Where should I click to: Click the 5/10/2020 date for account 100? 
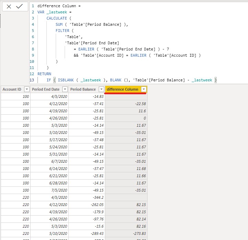coord(50,133)
